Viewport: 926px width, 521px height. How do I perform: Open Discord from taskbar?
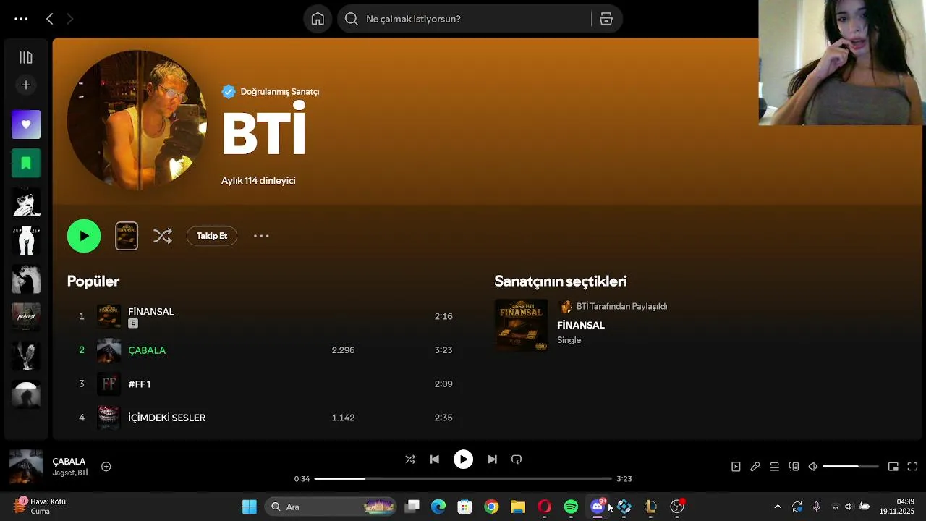(x=598, y=507)
